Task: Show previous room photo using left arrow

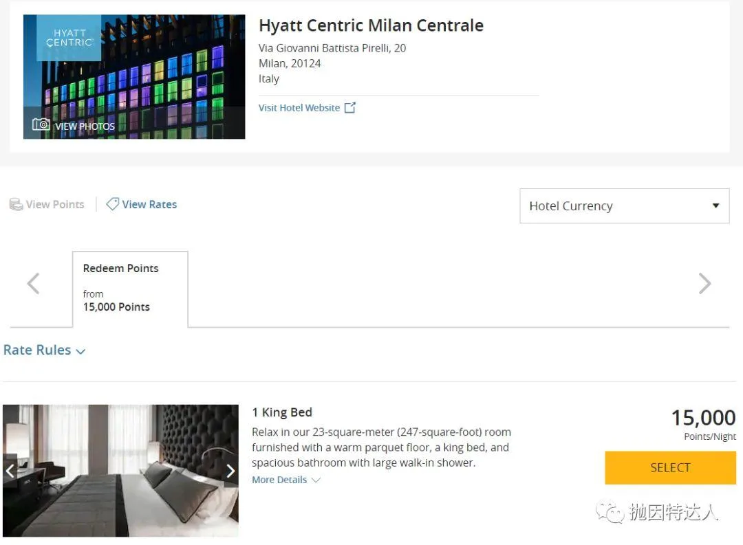Action: click(x=10, y=471)
